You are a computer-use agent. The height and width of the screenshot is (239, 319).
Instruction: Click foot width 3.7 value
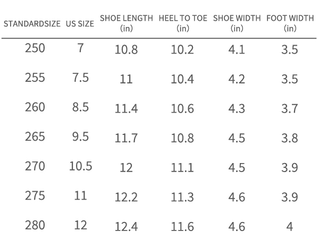[290, 109]
